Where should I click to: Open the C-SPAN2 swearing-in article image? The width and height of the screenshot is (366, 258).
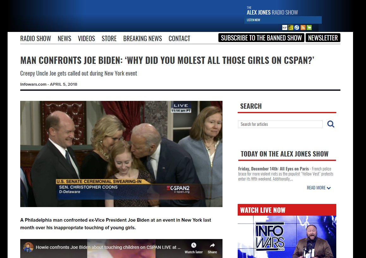[x=121, y=154]
